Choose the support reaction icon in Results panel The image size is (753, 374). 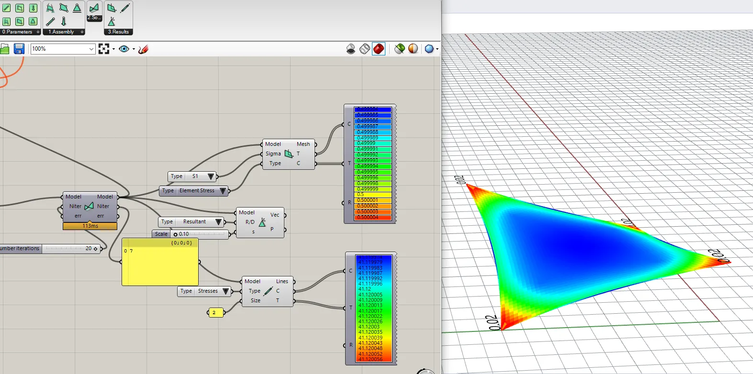coord(112,22)
